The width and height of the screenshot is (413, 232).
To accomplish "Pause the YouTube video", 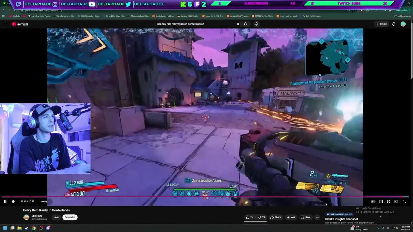I will coord(5,201).
